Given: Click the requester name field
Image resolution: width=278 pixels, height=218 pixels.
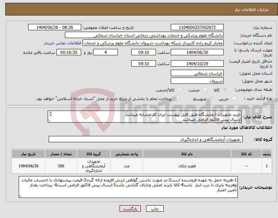Looking at the screenshot, I should 153,43.
